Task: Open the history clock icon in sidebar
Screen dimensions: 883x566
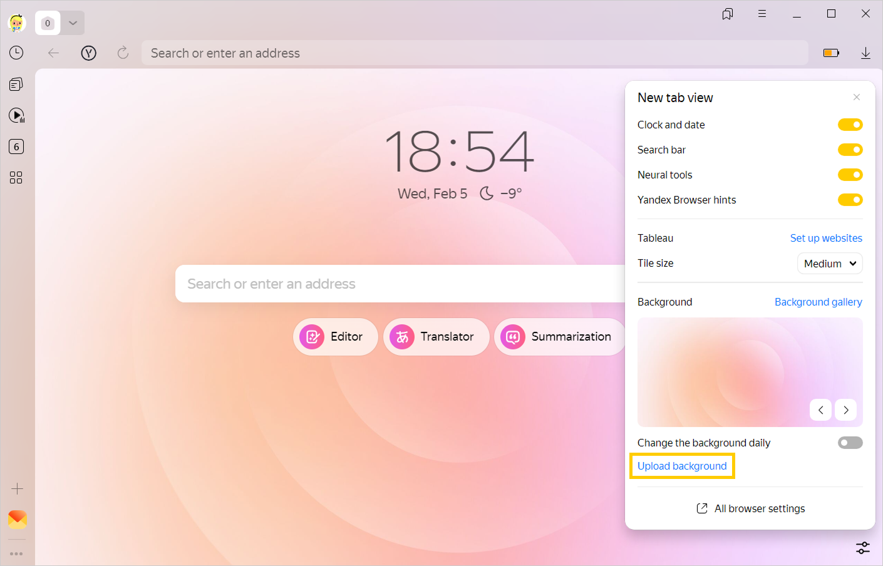Action: pos(16,53)
